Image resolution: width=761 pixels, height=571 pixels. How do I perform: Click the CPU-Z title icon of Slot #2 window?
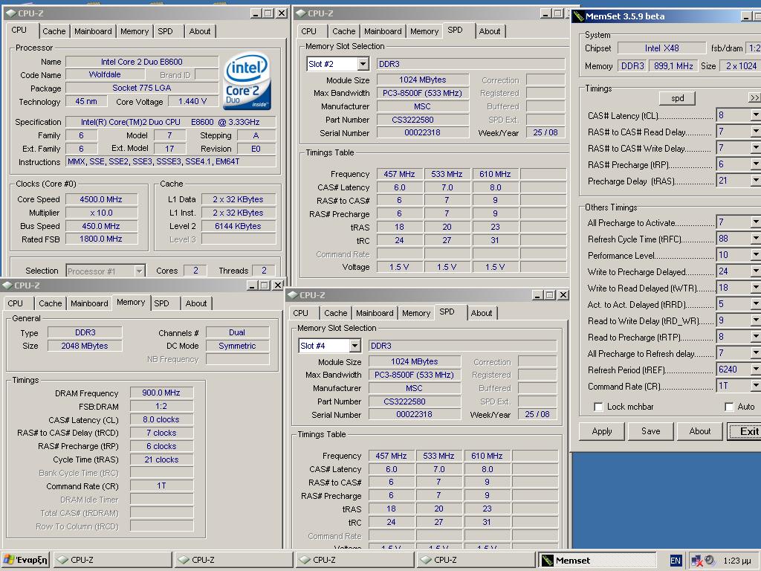pyautogui.click(x=300, y=13)
